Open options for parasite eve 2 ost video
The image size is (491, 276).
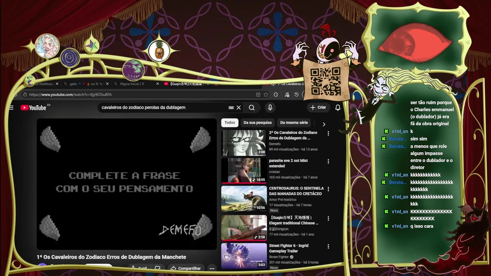tap(328, 161)
